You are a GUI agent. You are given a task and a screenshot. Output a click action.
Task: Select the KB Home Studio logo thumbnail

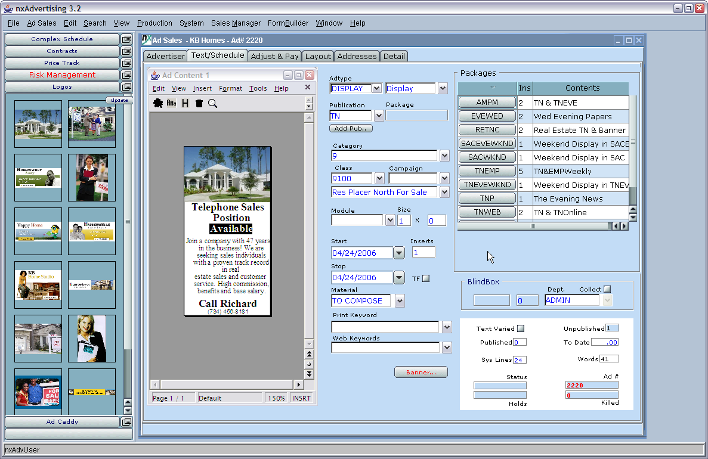[x=38, y=284]
